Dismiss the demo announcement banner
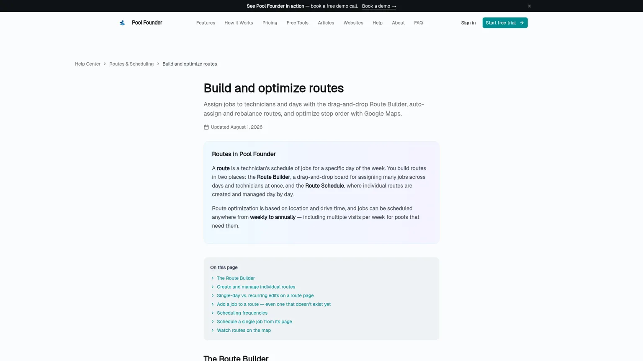Image resolution: width=643 pixels, height=361 pixels. pyautogui.click(x=529, y=6)
